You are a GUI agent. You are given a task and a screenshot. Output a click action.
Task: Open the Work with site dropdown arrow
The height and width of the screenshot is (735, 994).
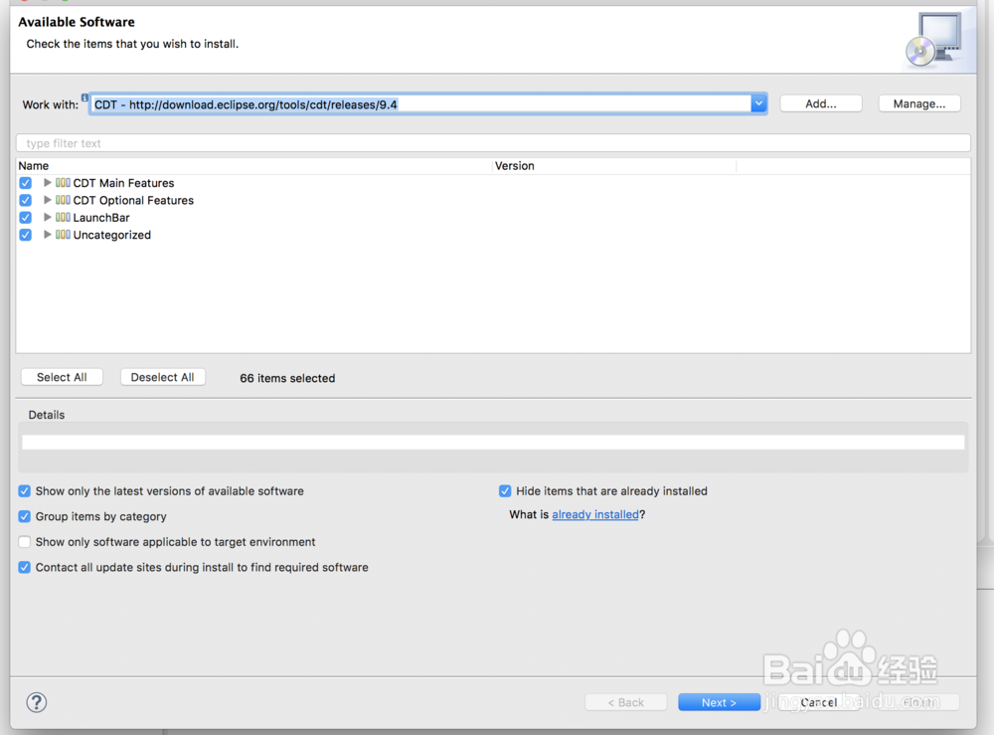coord(758,104)
